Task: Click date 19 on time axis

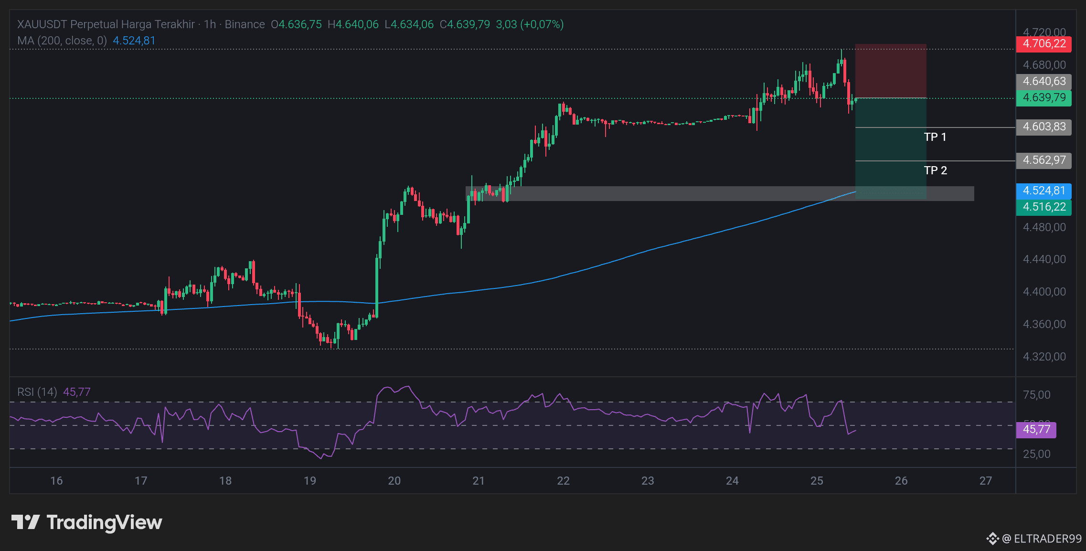Action: 310,481
